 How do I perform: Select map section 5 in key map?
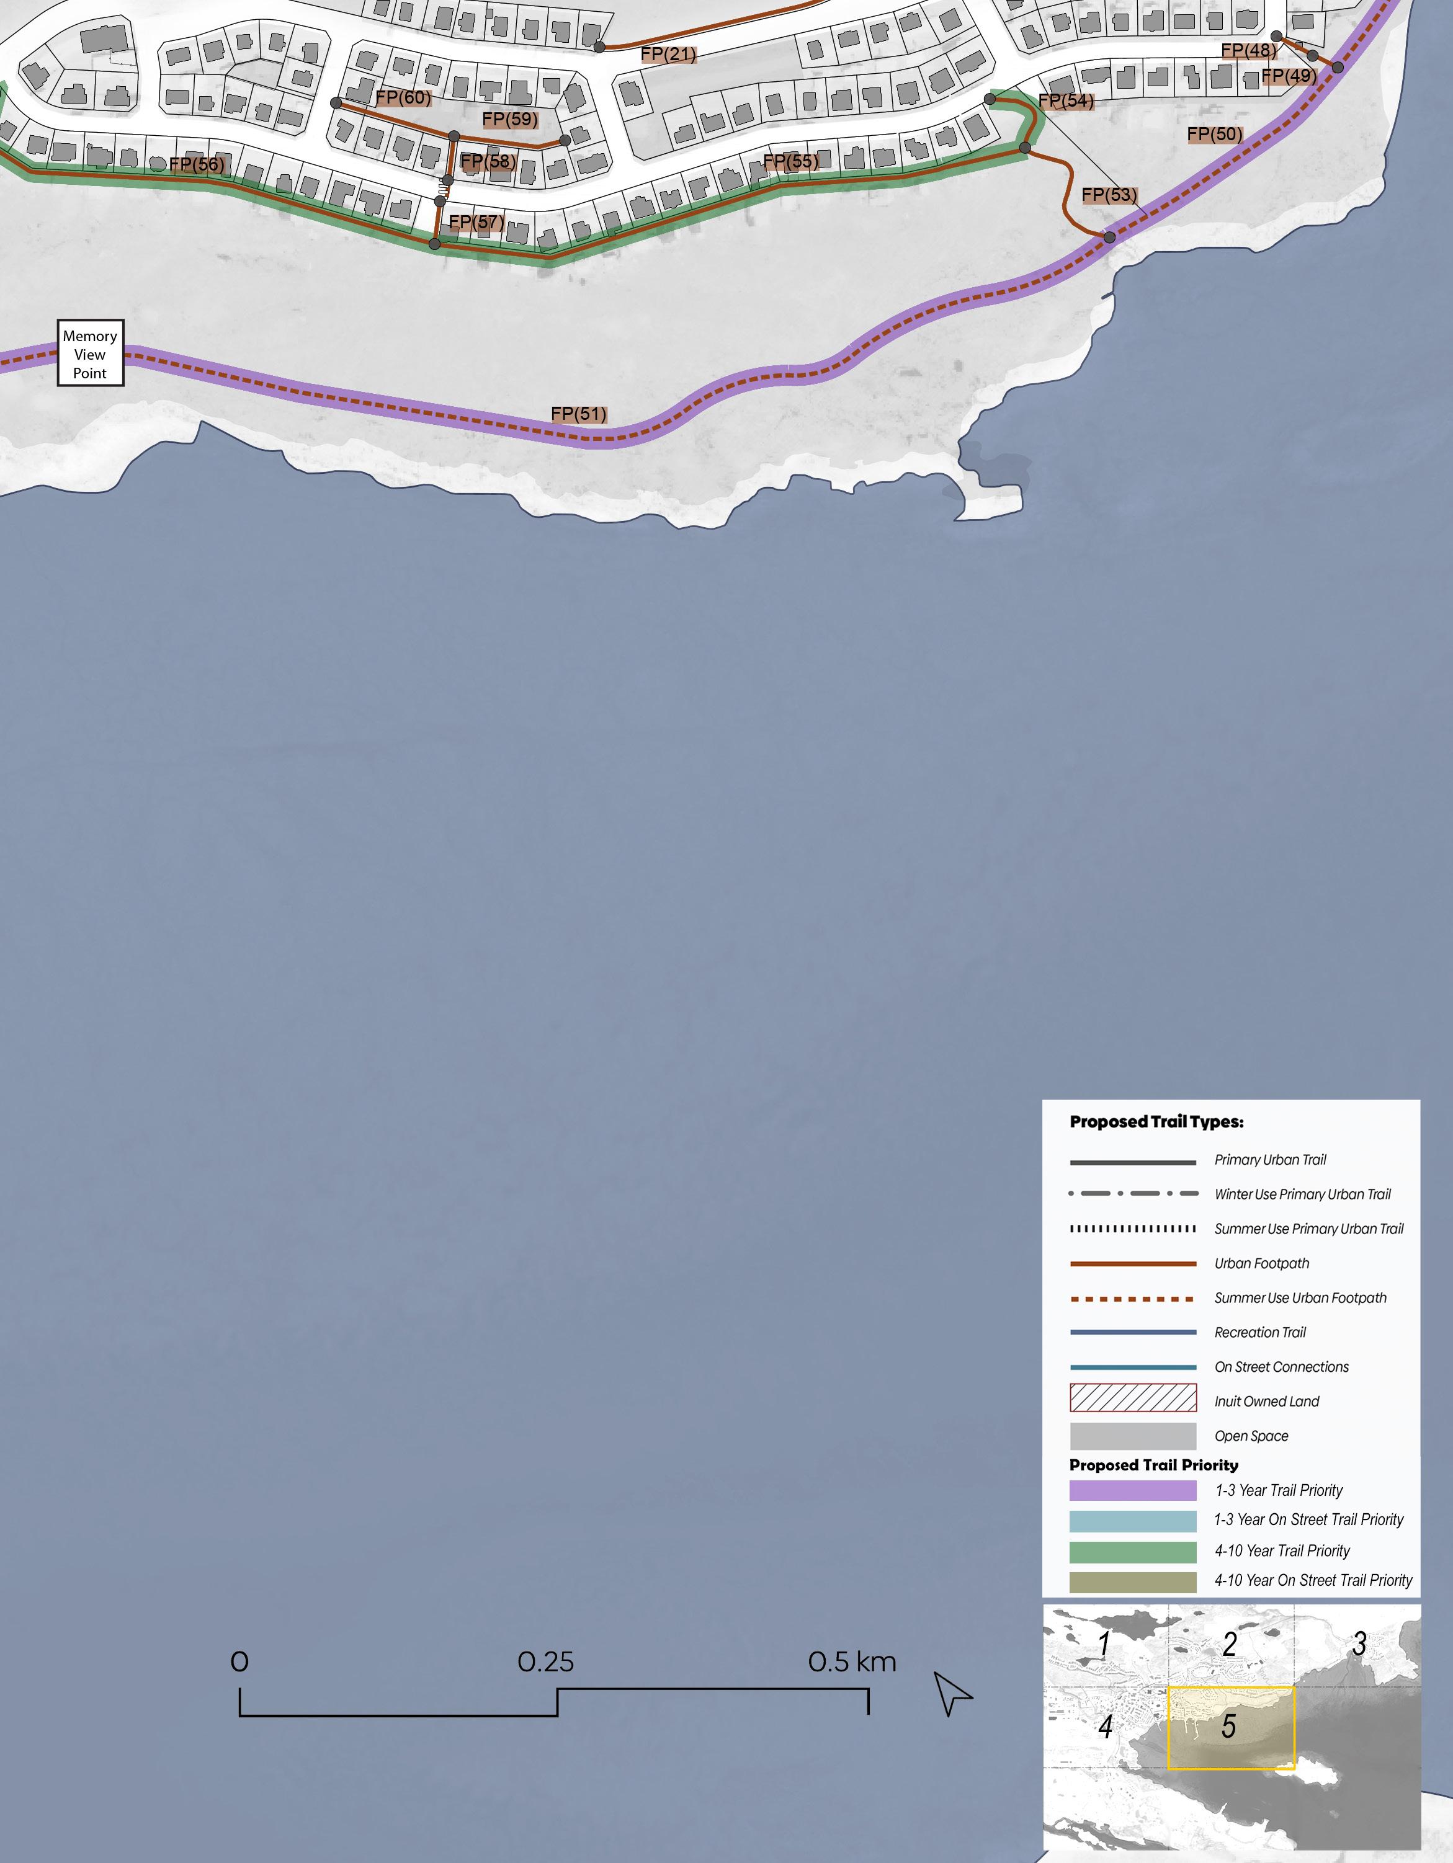point(1228,1726)
